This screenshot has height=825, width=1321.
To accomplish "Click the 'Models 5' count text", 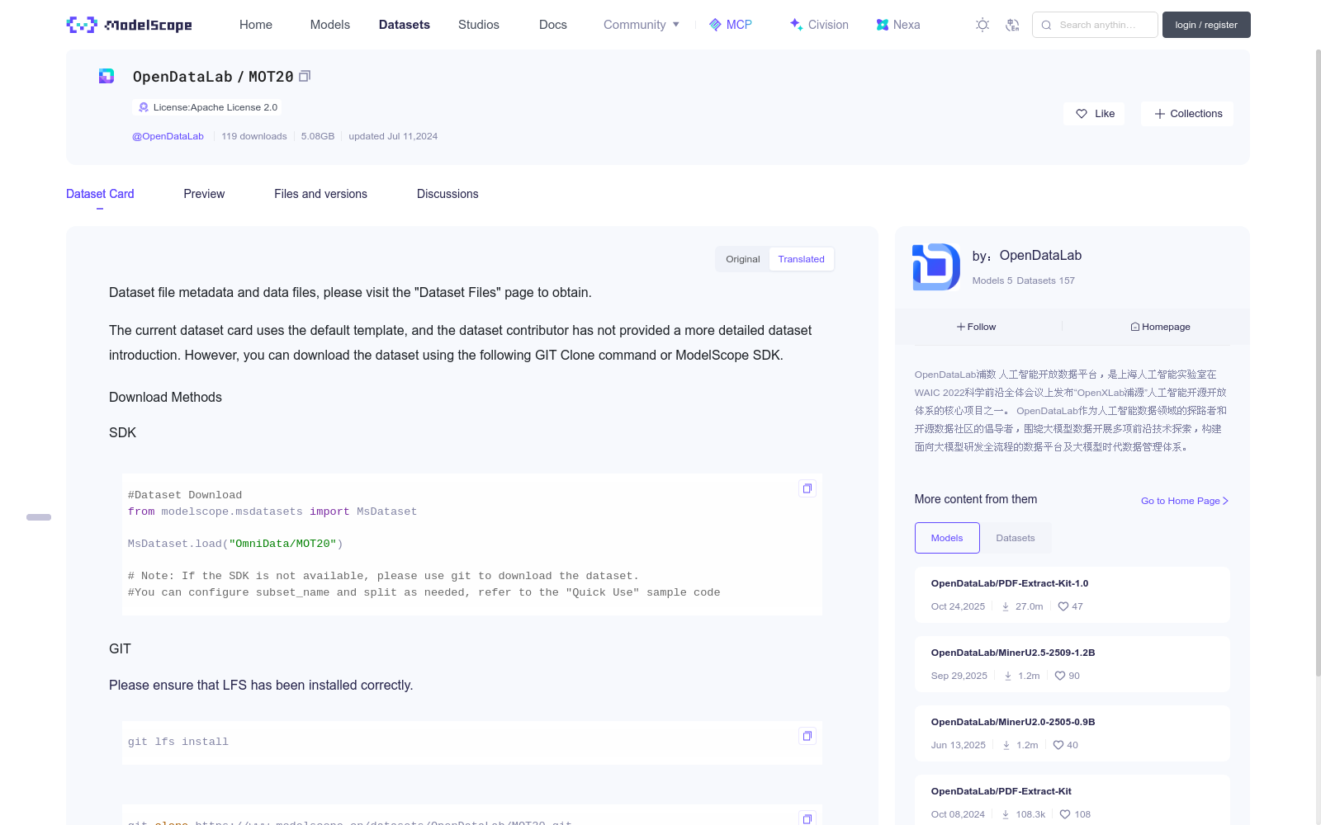I will point(992,280).
